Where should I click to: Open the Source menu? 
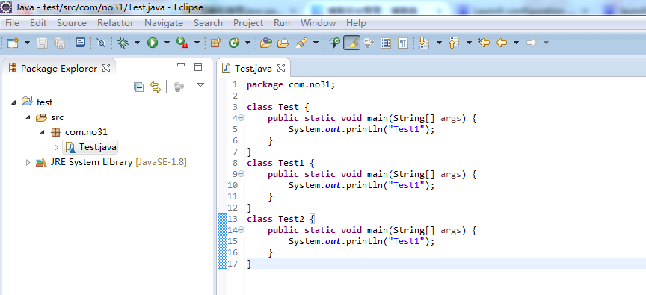click(72, 23)
